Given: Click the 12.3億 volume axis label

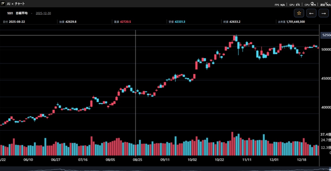Looking at the screenshot, I should click(x=326, y=148).
